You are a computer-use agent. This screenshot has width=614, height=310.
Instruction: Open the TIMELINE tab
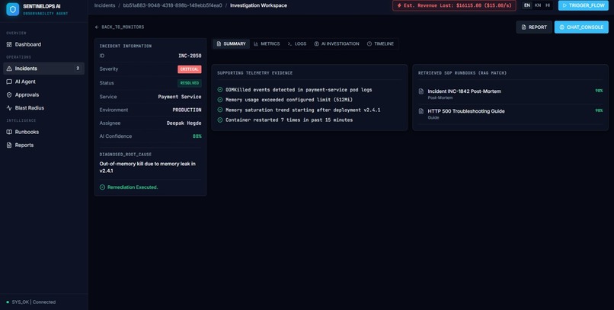pos(380,44)
